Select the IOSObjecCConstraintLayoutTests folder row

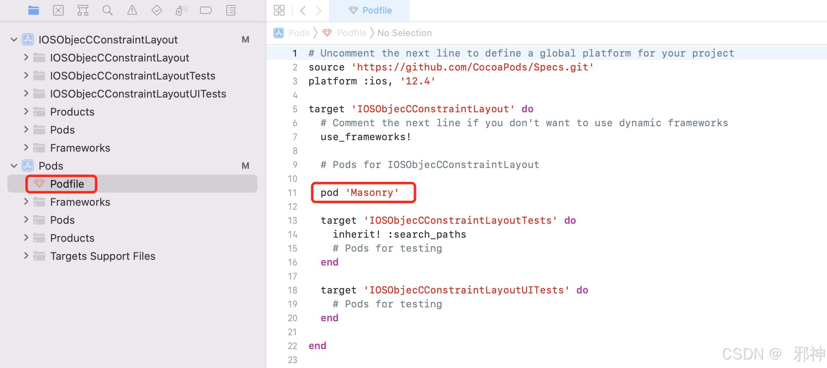coord(132,76)
